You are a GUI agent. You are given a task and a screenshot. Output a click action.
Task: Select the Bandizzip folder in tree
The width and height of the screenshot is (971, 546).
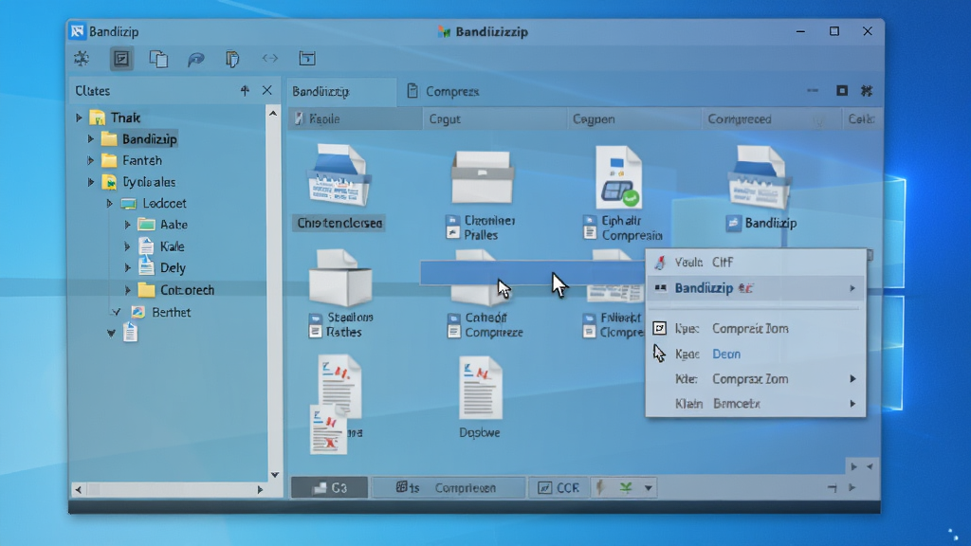tap(139, 138)
